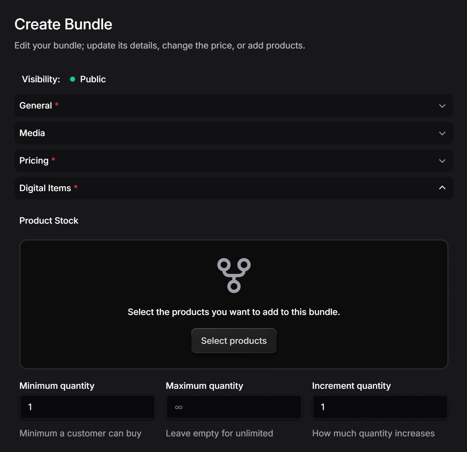The height and width of the screenshot is (452, 467).
Task: Focus the Minimum quantity input field
Action: point(88,407)
